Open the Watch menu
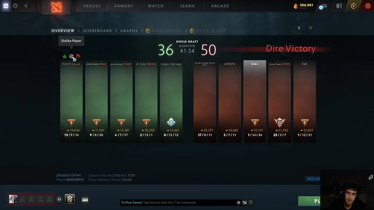 [156, 6]
